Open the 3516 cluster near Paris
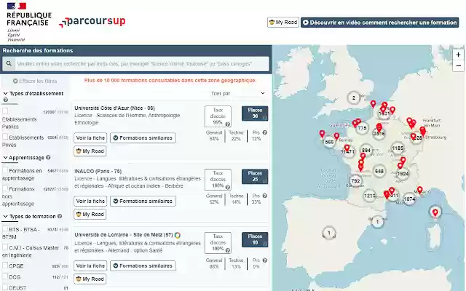Screen dimensions: 466x291 point(379,133)
